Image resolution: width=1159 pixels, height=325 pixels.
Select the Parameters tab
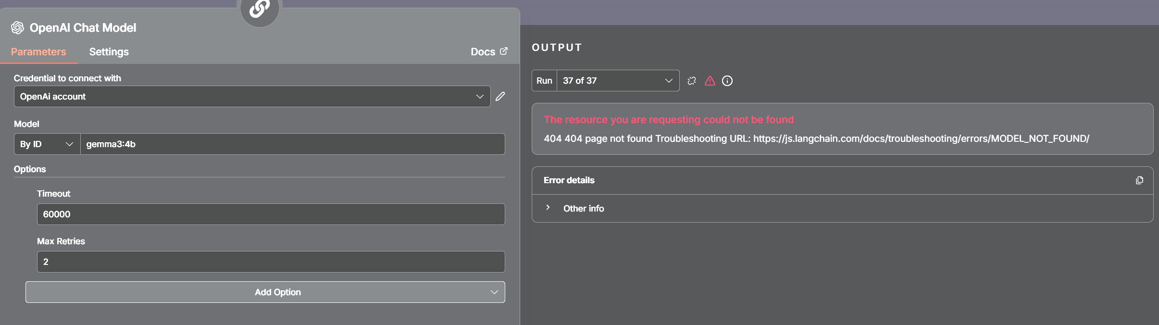(38, 51)
